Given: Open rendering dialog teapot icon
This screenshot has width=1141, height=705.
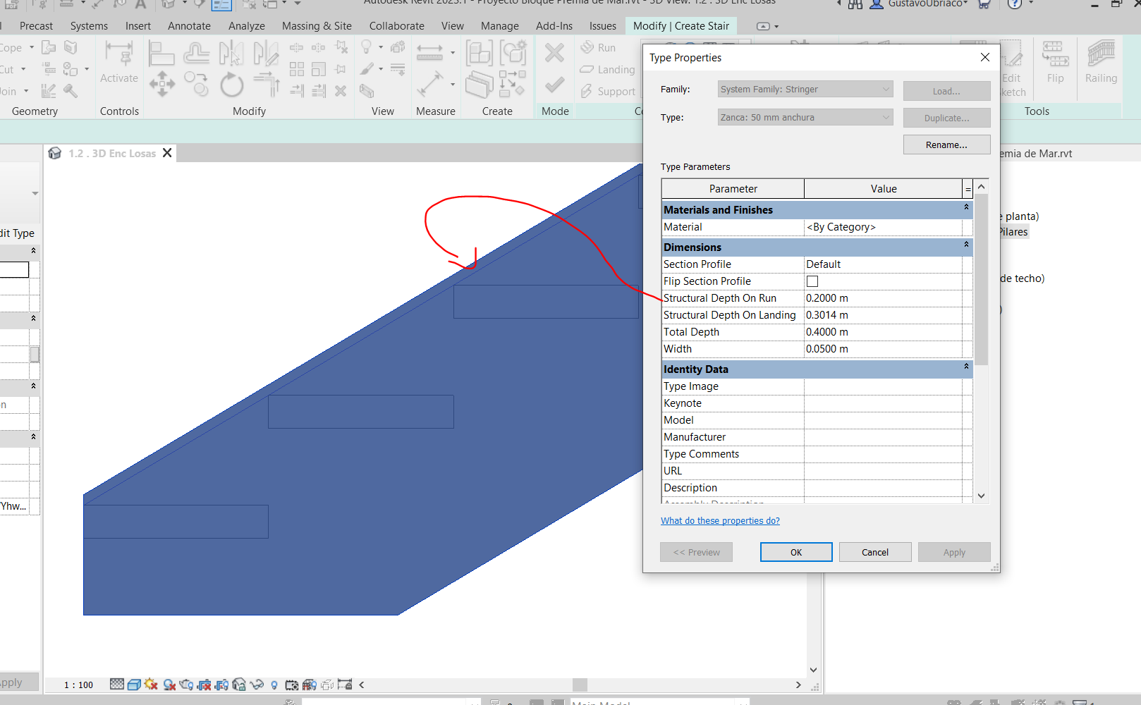Looking at the screenshot, I should pyautogui.click(x=187, y=684).
